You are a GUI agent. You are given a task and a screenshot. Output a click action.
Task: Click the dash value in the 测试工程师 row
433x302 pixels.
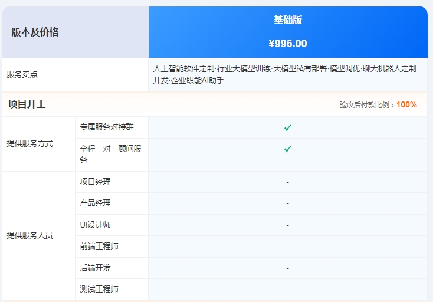click(288, 290)
